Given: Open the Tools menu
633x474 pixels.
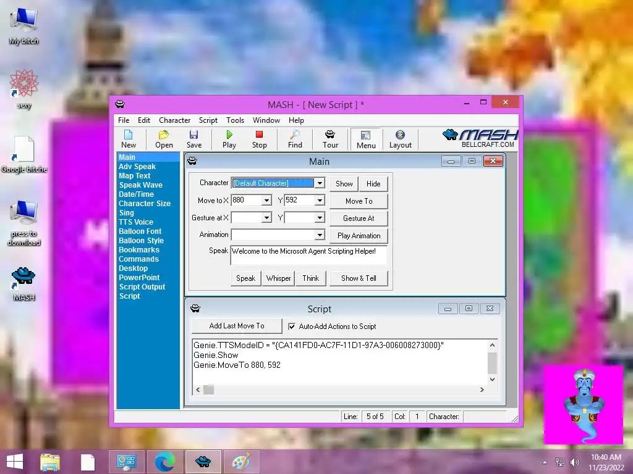Looking at the screenshot, I should pyautogui.click(x=235, y=120).
